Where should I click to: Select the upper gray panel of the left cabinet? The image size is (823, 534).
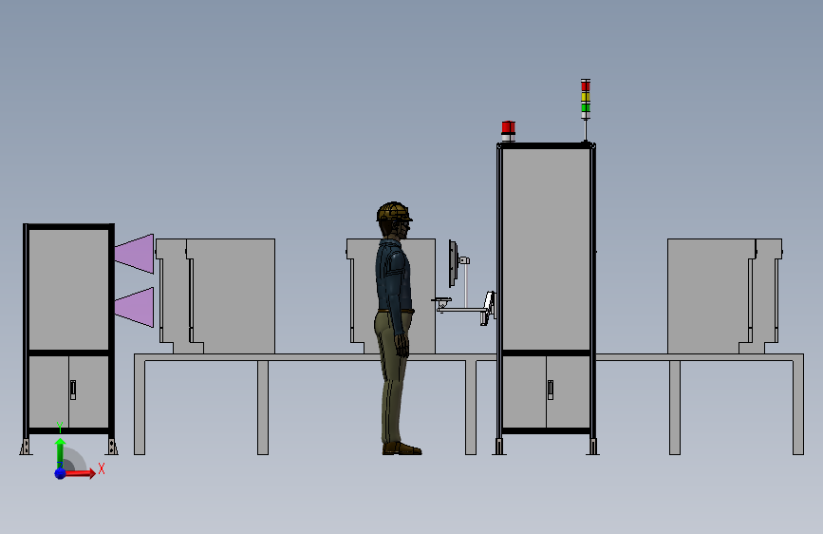(68, 290)
